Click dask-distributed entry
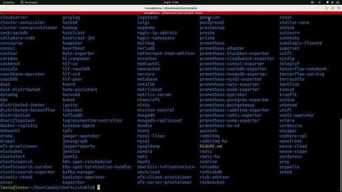342x192 pixels. (x=20, y=90)
